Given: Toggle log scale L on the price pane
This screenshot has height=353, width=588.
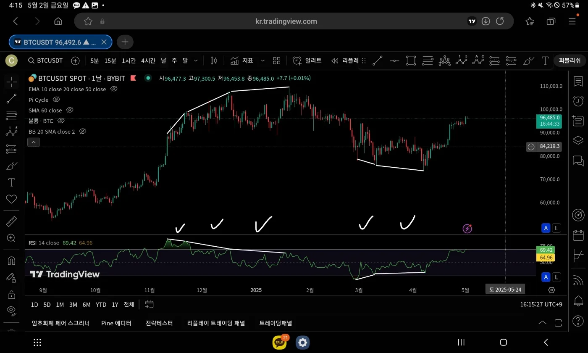Looking at the screenshot, I should tap(556, 228).
